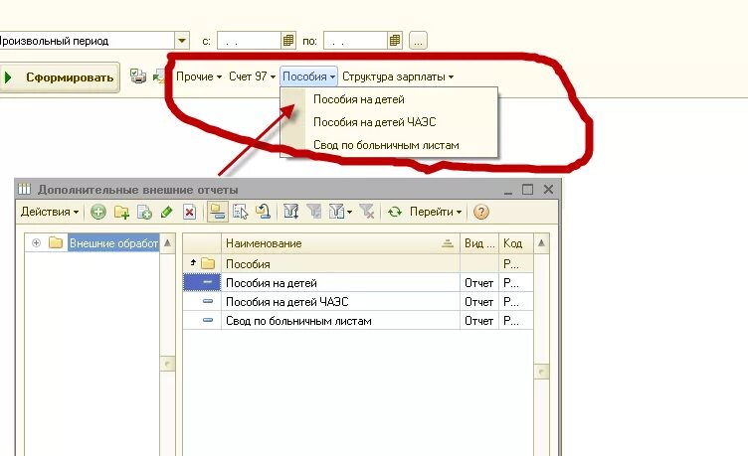Click the Set filter and sorting icon

tap(291, 212)
